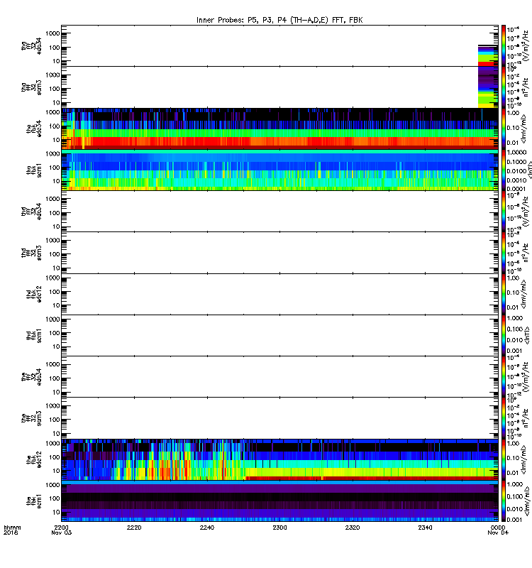This screenshot has height=568, width=532.
Task: Click the color bar beside the fbk scm1 panel
Action: click(503, 501)
